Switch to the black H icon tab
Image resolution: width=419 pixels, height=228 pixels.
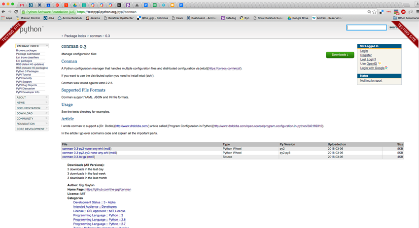[119, 5]
